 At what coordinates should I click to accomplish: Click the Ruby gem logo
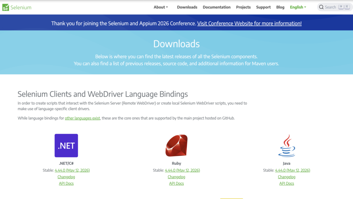(176, 145)
